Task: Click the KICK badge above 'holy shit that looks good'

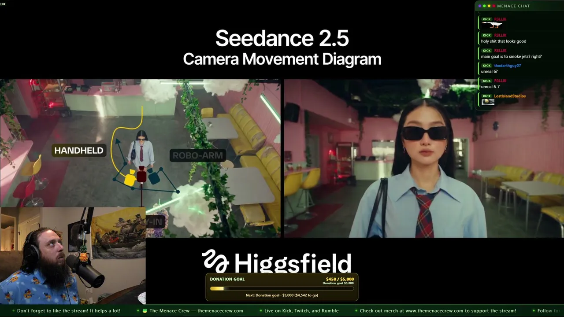Action: pos(486,35)
